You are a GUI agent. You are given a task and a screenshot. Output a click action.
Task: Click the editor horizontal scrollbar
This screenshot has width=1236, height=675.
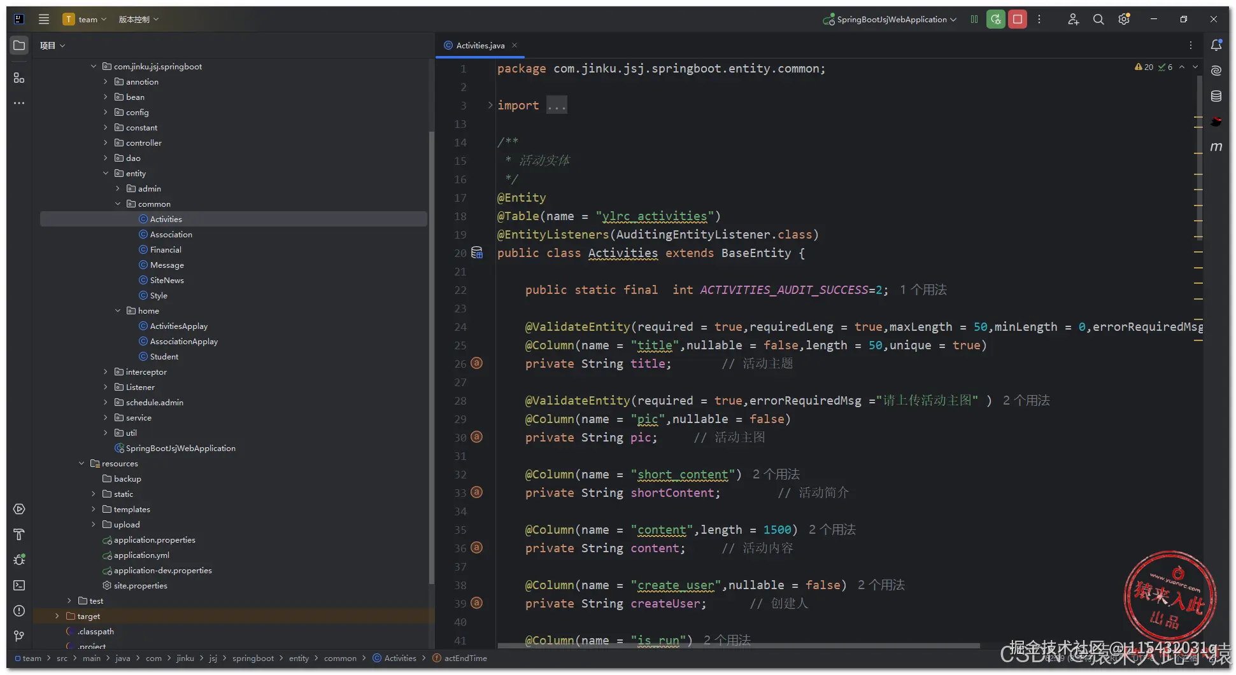click(739, 646)
